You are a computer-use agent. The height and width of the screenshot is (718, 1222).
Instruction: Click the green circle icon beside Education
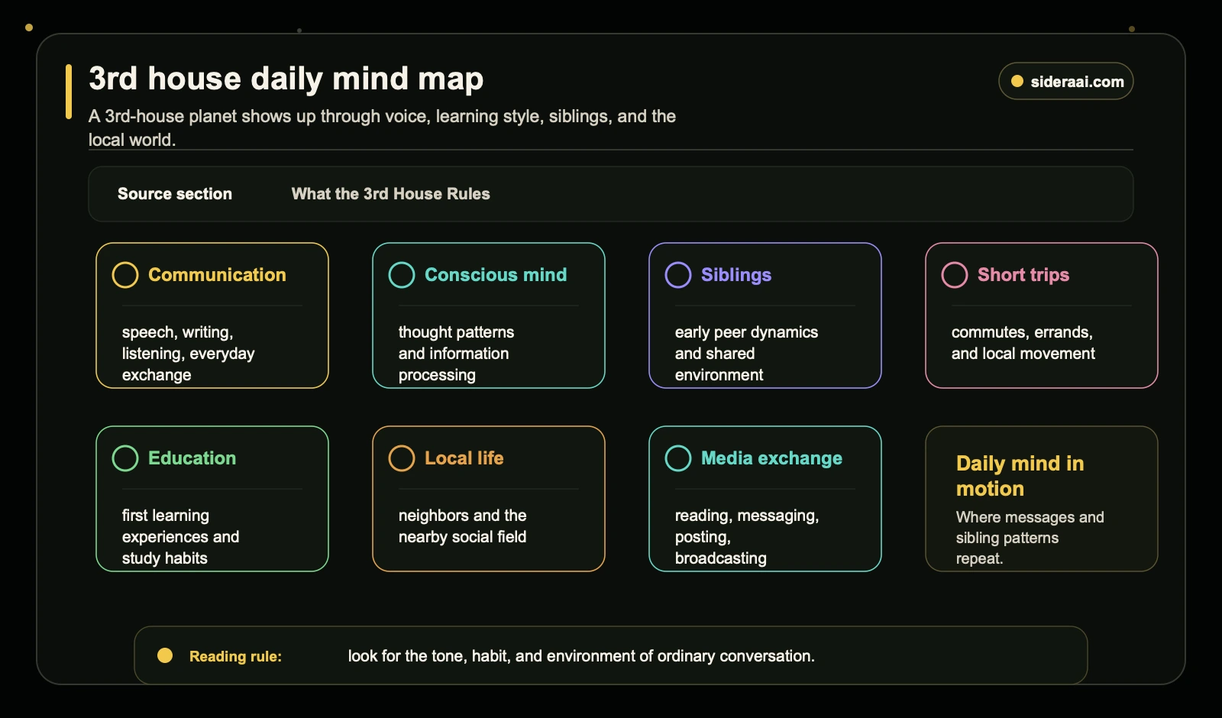125,458
